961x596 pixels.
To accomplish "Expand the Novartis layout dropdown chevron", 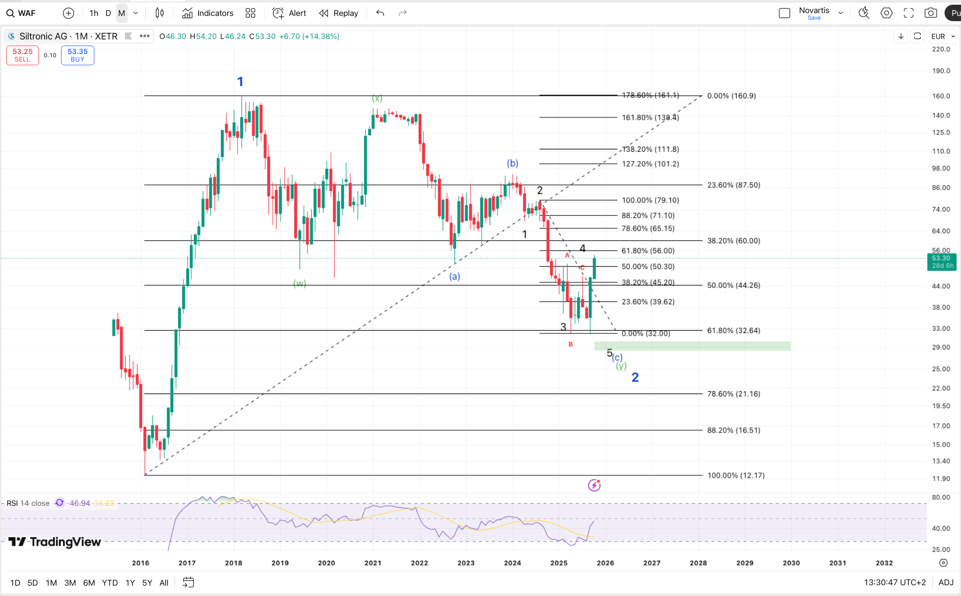I will coord(841,13).
